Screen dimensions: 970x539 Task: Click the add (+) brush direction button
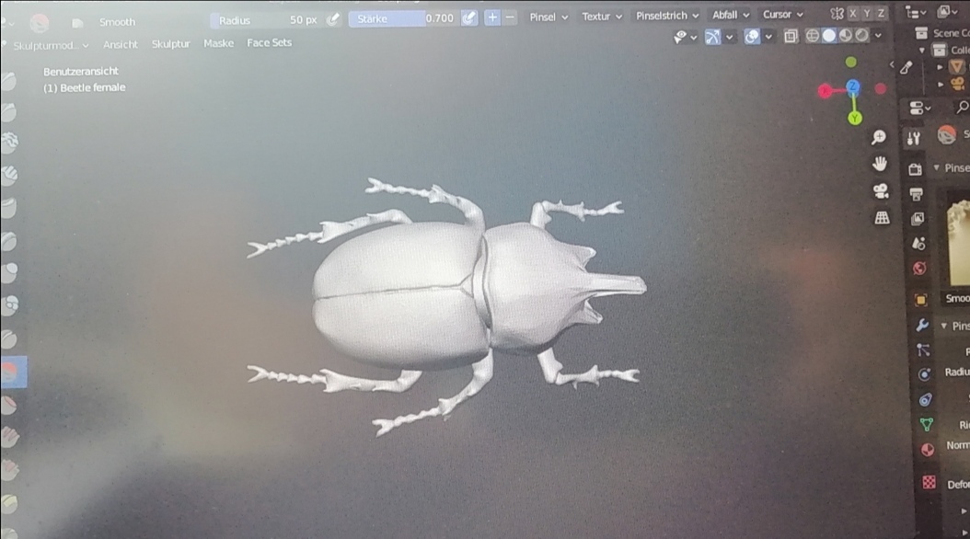tap(492, 17)
